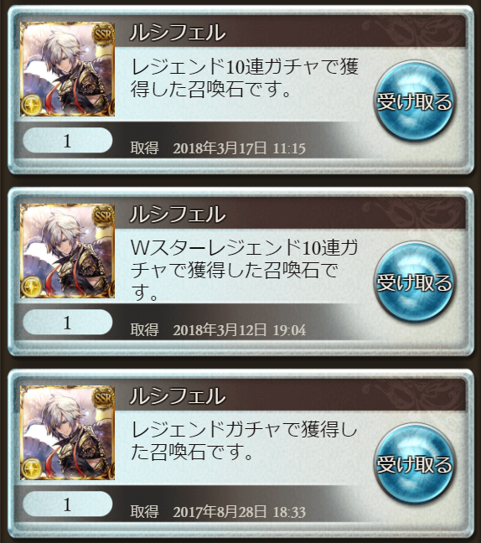Open Lucifer thumbnail from レジェンド10連ガチャ entry
The width and height of the screenshot is (481, 543).
pos(68,69)
